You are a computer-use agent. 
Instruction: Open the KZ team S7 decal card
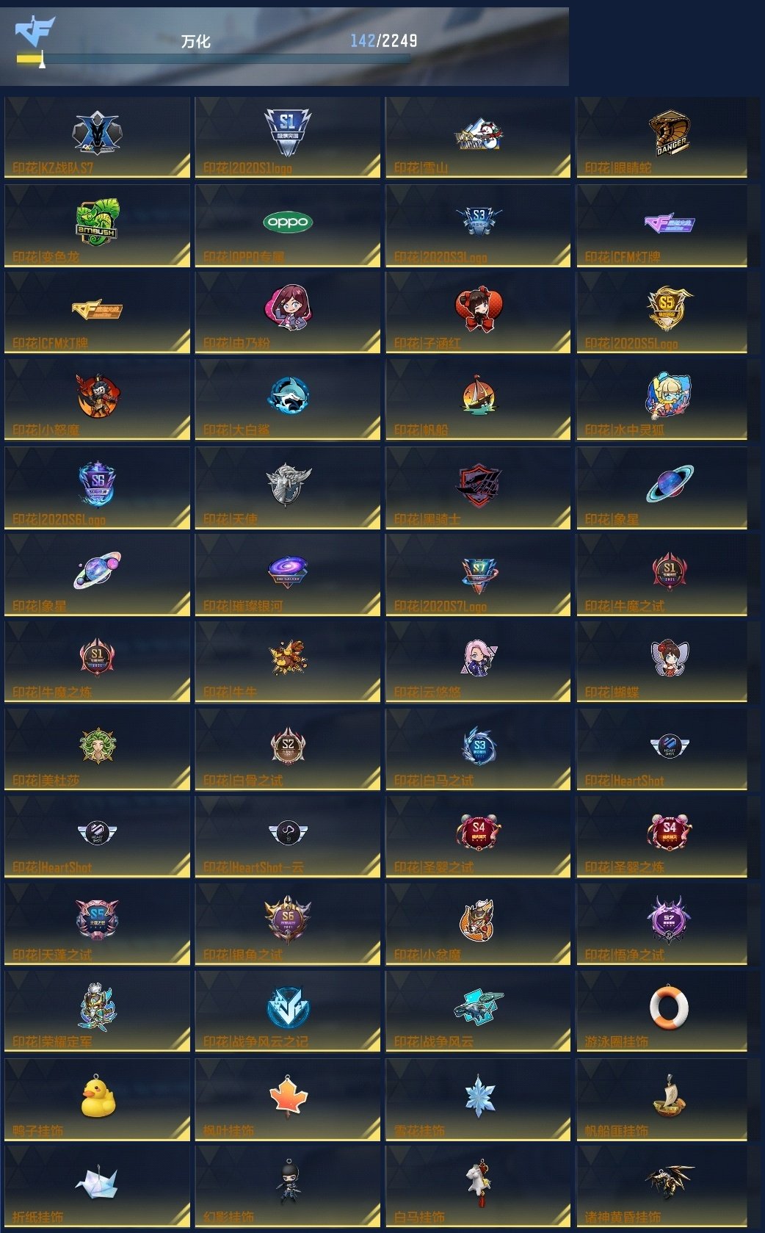[x=97, y=137]
